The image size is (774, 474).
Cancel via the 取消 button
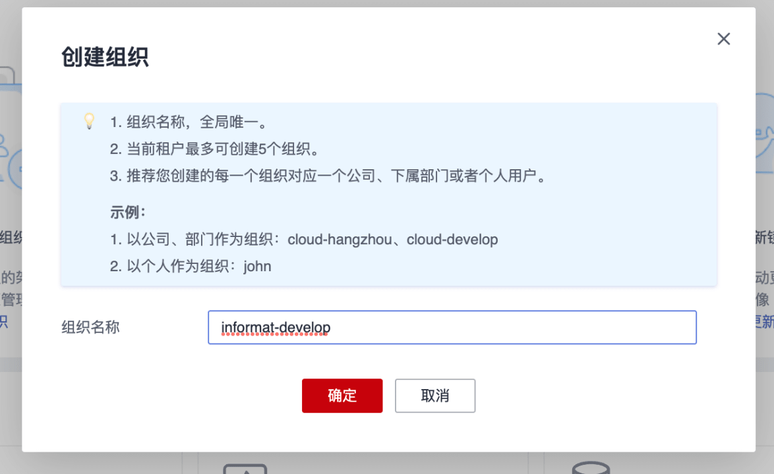click(x=435, y=396)
